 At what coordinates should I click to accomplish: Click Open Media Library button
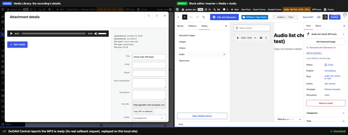(202, 116)
